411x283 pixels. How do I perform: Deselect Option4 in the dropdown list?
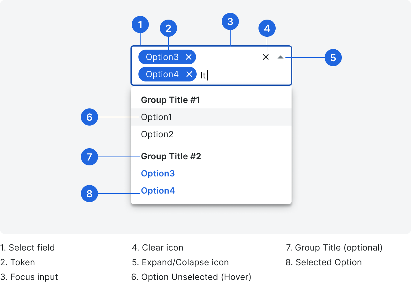[158, 191]
